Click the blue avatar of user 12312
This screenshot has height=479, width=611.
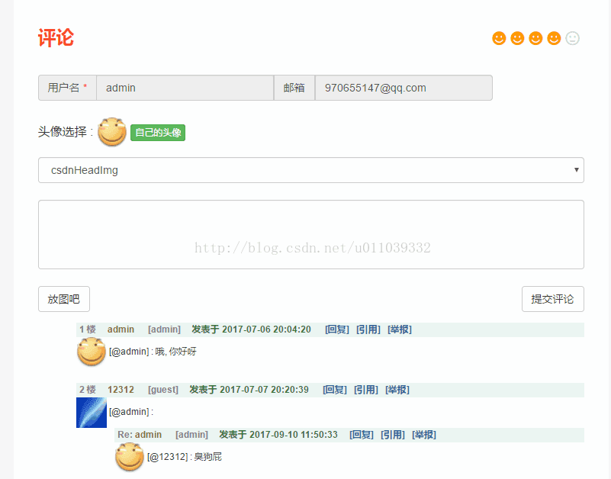92,413
